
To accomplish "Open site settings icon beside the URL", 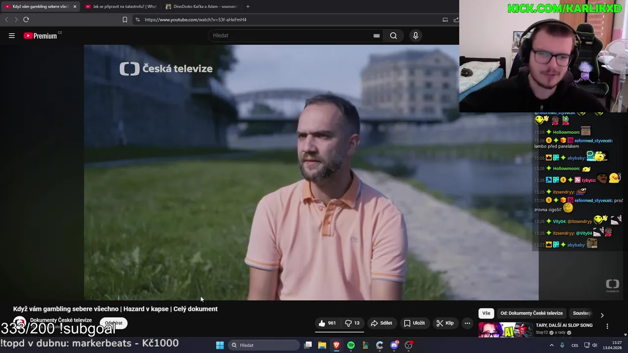I will (x=137, y=20).
